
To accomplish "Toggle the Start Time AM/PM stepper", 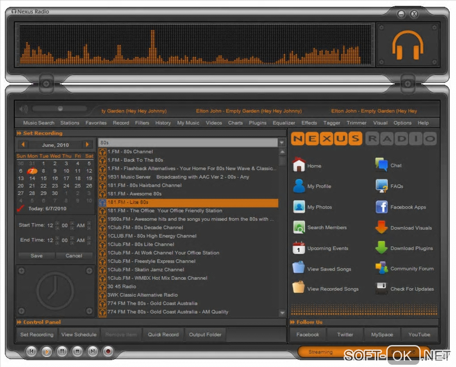I will point(89,225).
